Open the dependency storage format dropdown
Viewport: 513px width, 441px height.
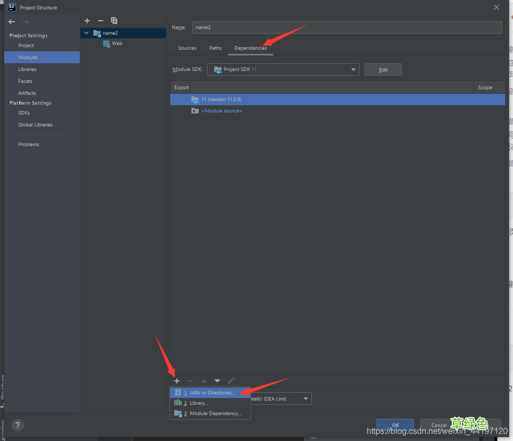coord(306,399)
